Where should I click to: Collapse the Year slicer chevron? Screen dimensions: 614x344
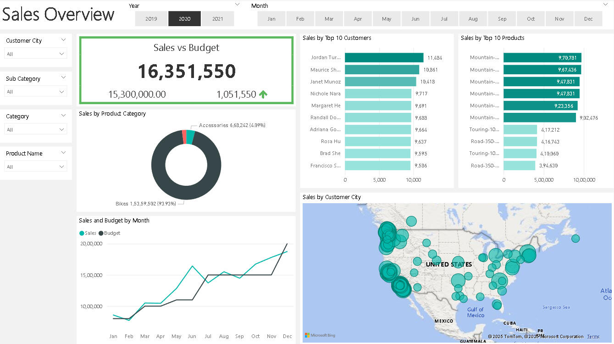(x=237, y=5)
